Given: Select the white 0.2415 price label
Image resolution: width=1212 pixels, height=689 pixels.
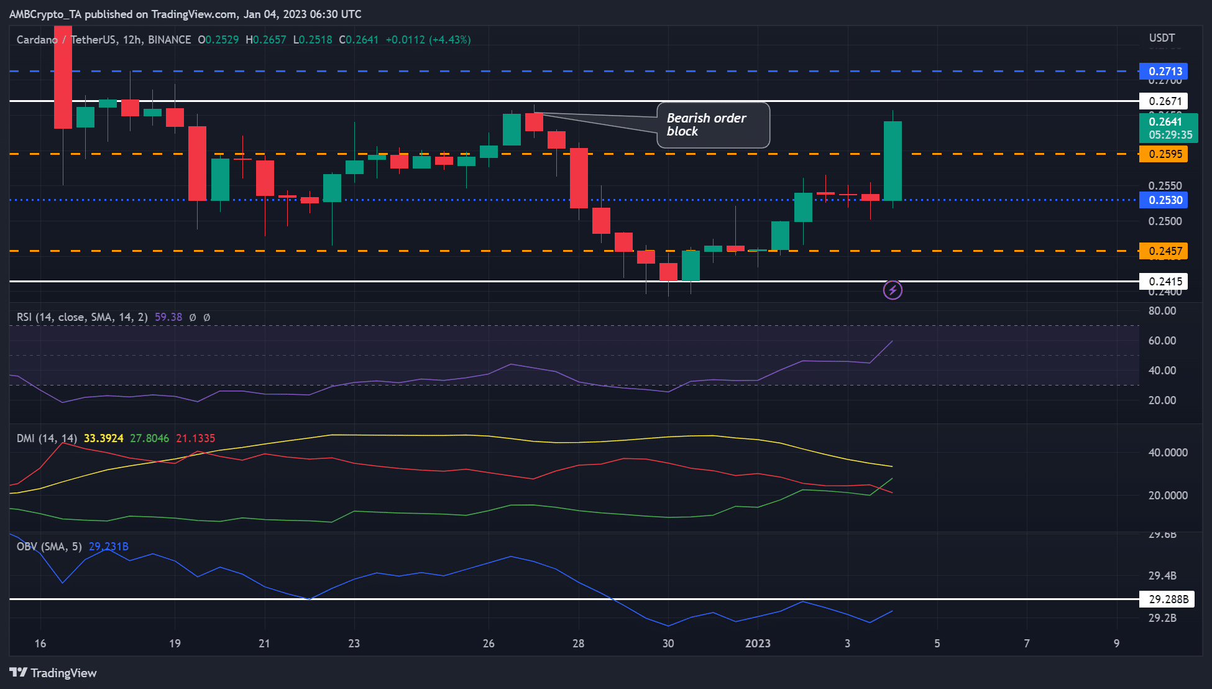Looking at the screenshot, I should click(x=1164, y=282).
